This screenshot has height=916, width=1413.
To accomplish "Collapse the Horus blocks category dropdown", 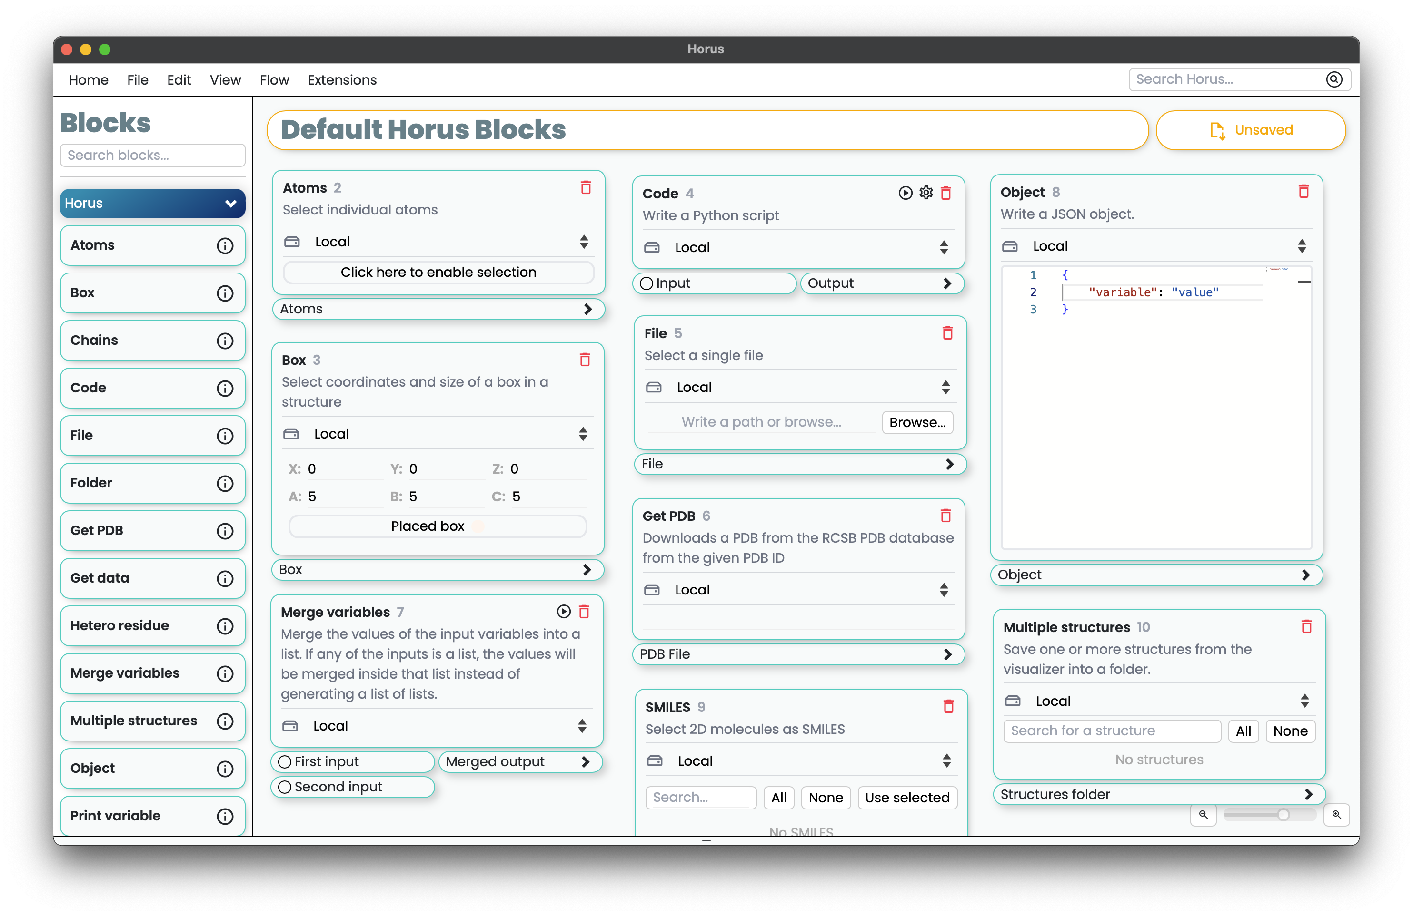I will click(152, 204).
